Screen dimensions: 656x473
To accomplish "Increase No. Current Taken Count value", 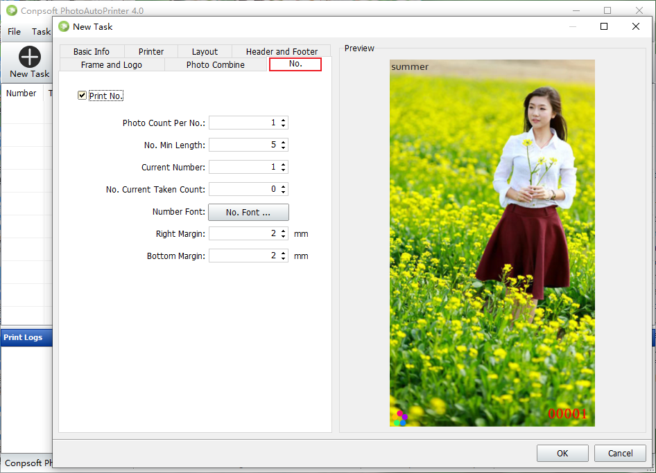I will pyautogui.click(x=283, y=186).
